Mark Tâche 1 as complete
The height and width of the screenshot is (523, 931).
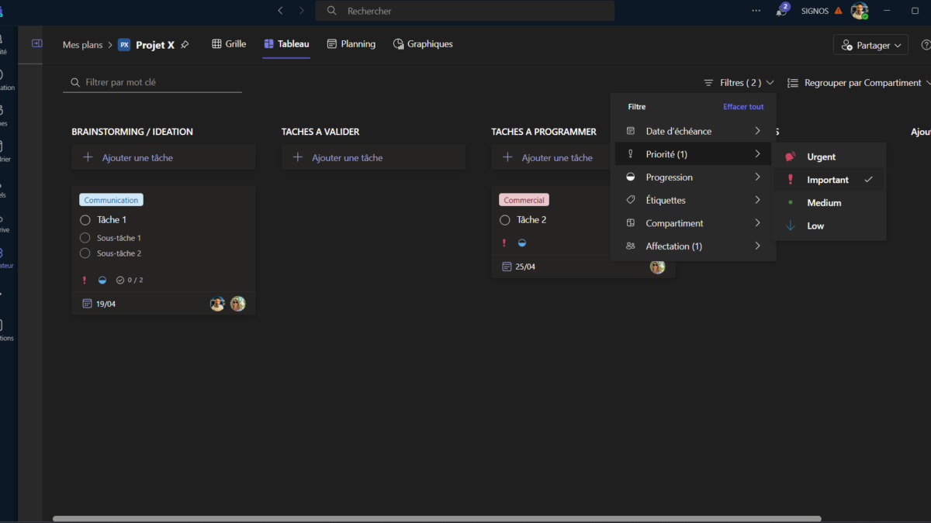coord(85,220)
